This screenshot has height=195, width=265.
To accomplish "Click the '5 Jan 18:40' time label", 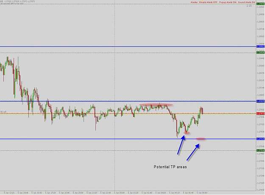I will tap(64, 193).
